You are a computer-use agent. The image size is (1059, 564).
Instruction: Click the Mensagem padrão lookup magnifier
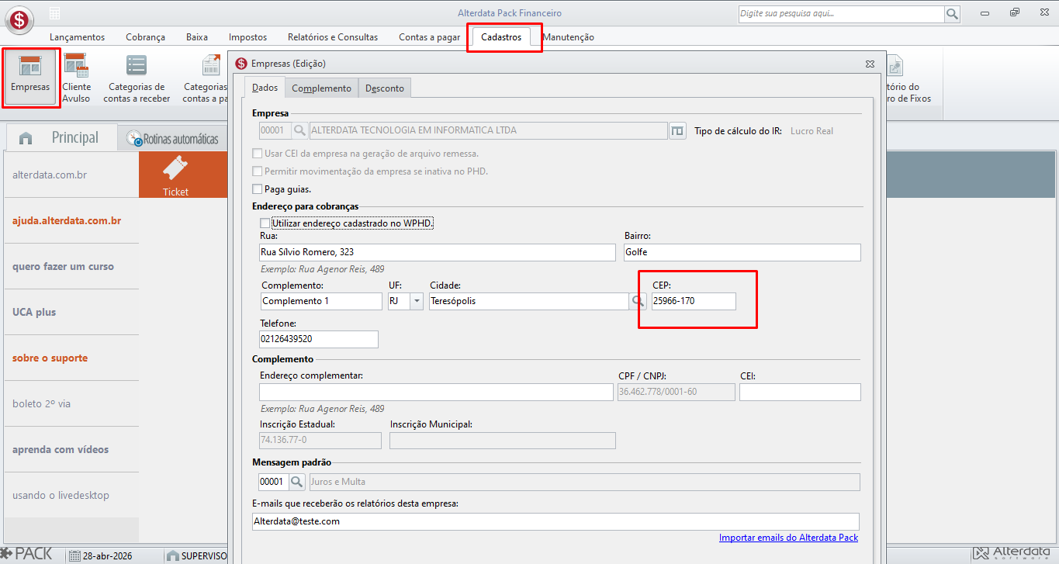coord(297,482)
